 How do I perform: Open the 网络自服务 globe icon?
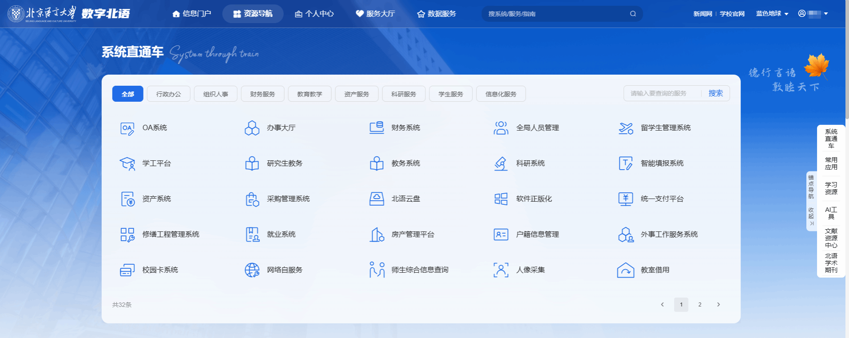252,270
